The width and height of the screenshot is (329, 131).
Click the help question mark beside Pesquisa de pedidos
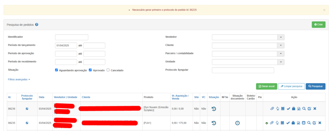(37, 25)
